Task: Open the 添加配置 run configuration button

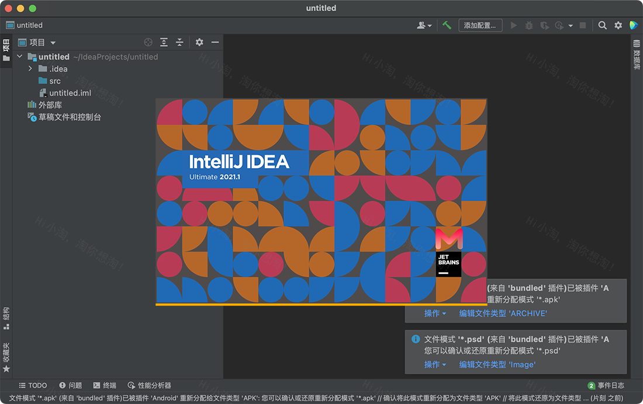Action: (x=480, y=26)
